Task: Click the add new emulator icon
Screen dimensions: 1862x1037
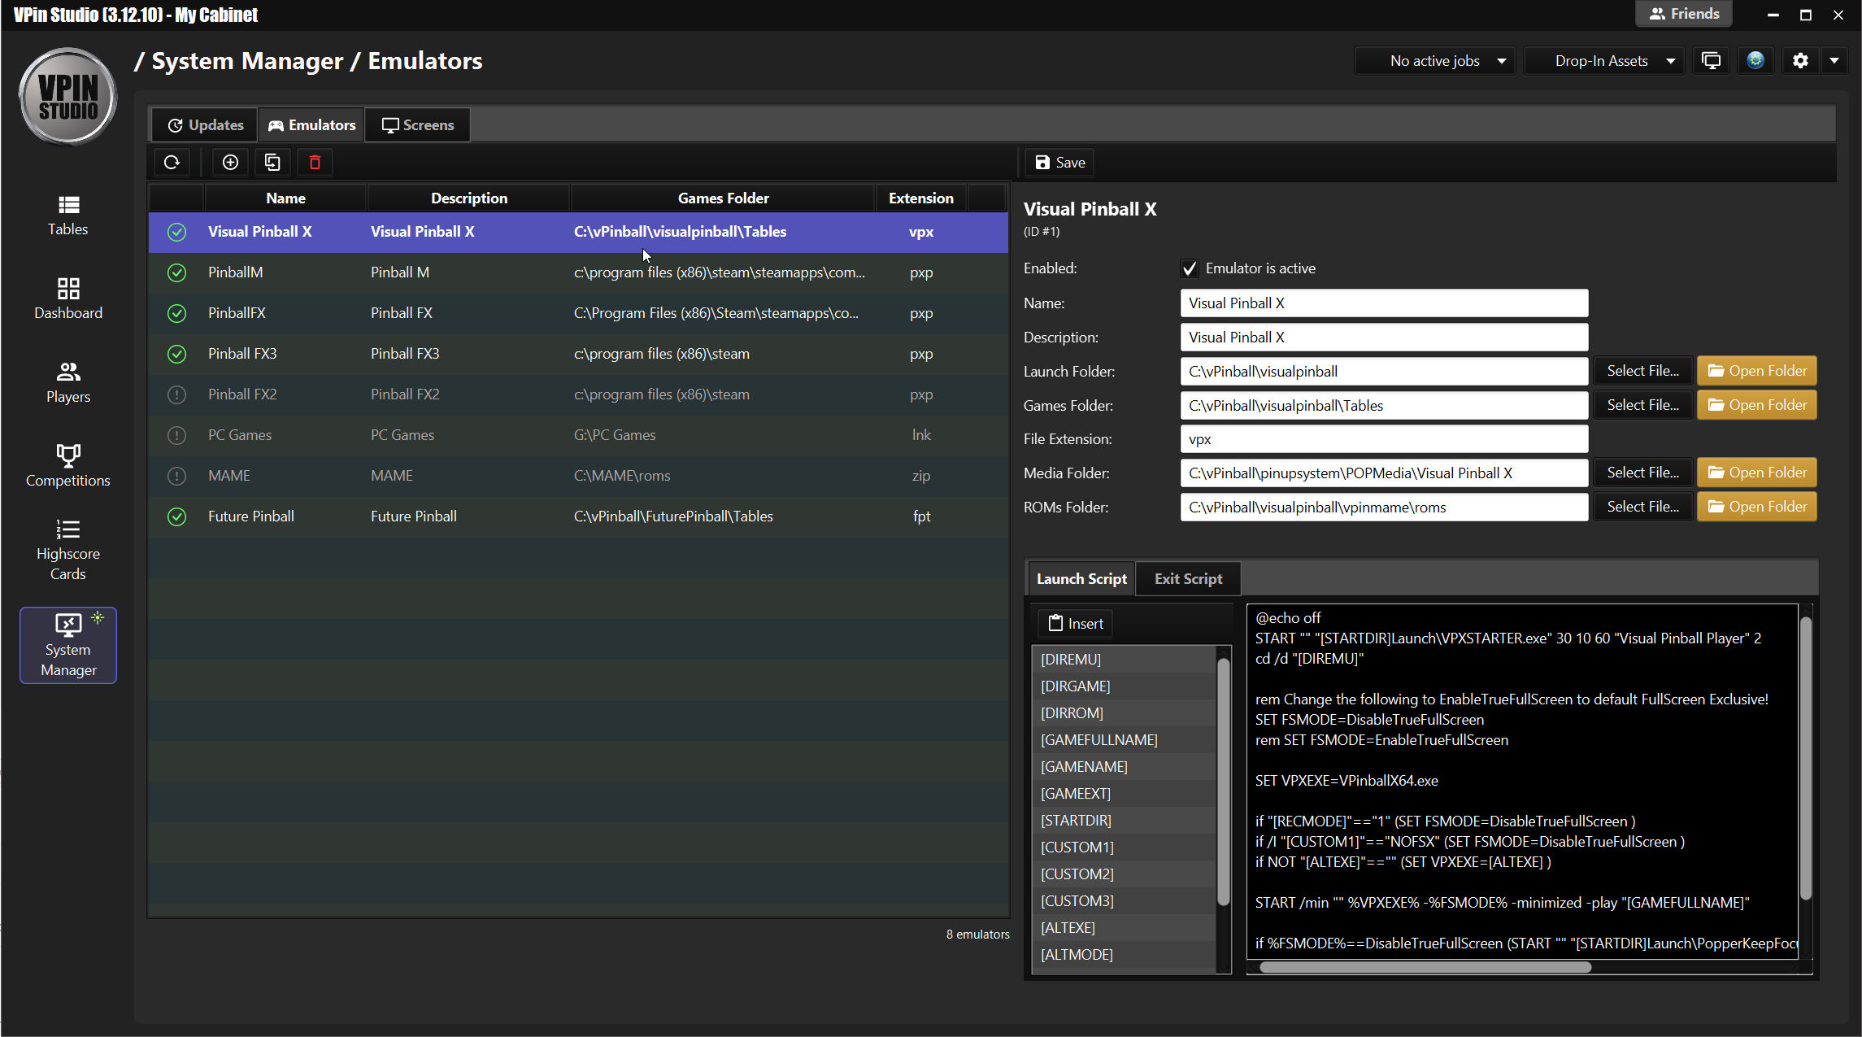Action: 230,163
